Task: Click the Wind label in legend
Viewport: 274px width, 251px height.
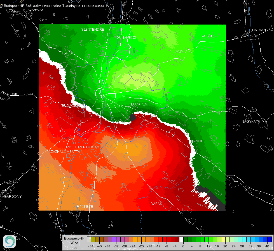Action: 74,243
